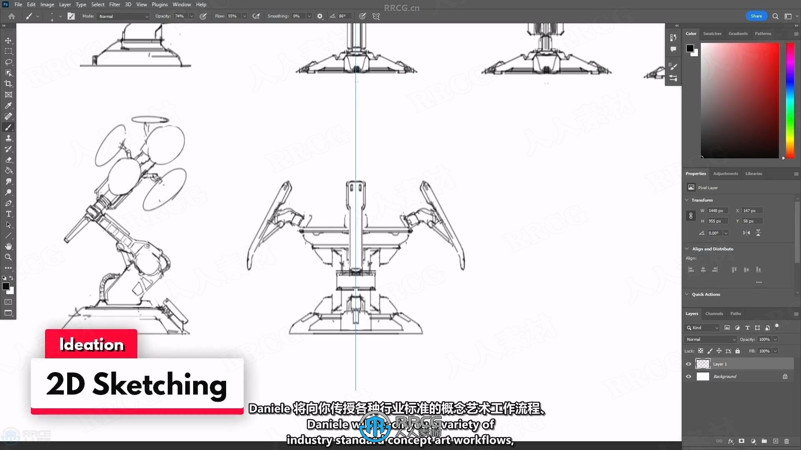Select the Clone Stamp tool
The width and height of the screenshot is (801, 450).
[8, 138]
